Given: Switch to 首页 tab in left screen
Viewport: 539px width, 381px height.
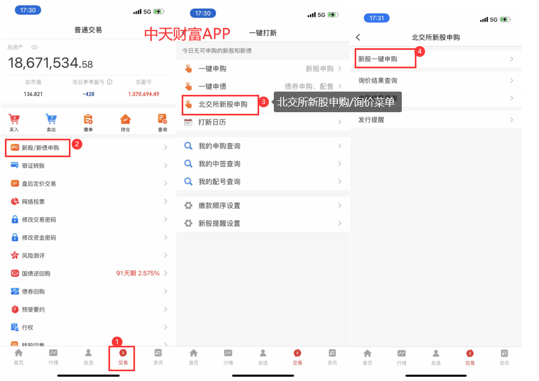Looking at the screenshot, I should pyautogui.click(x=18, y=357).
